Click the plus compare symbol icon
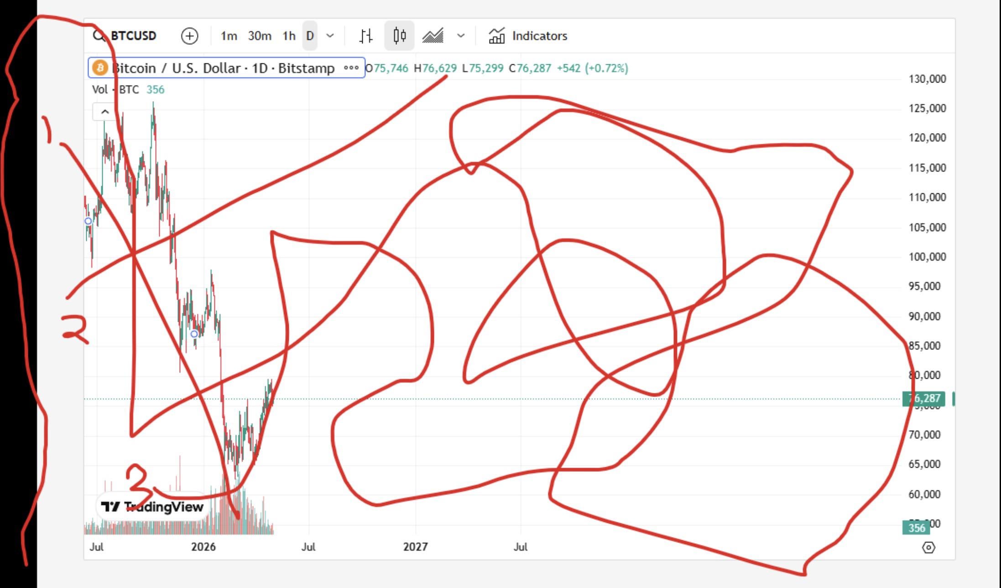Screen dimensions: 1001x588 coord(189,36)
